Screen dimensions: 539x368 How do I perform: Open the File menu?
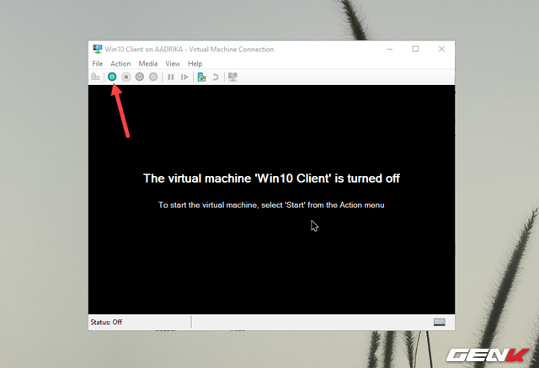pyautogui.click(x=98, y=63)
